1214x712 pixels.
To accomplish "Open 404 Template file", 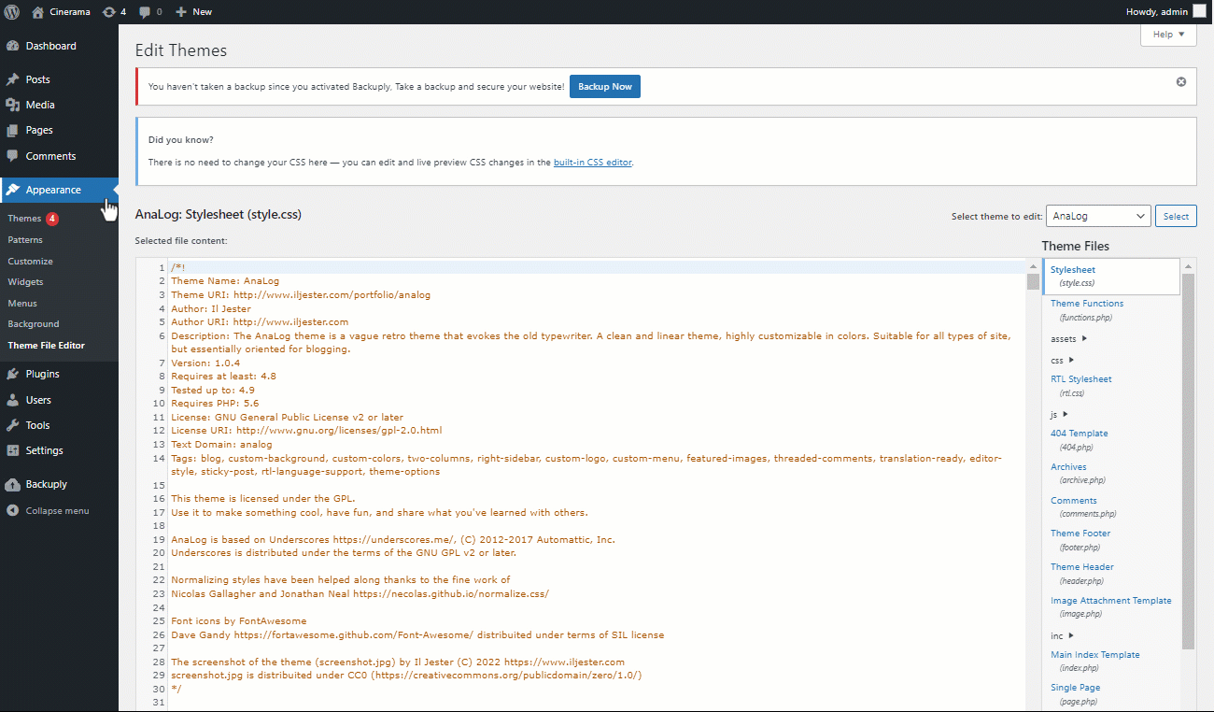I will [x=1080, y=440].
